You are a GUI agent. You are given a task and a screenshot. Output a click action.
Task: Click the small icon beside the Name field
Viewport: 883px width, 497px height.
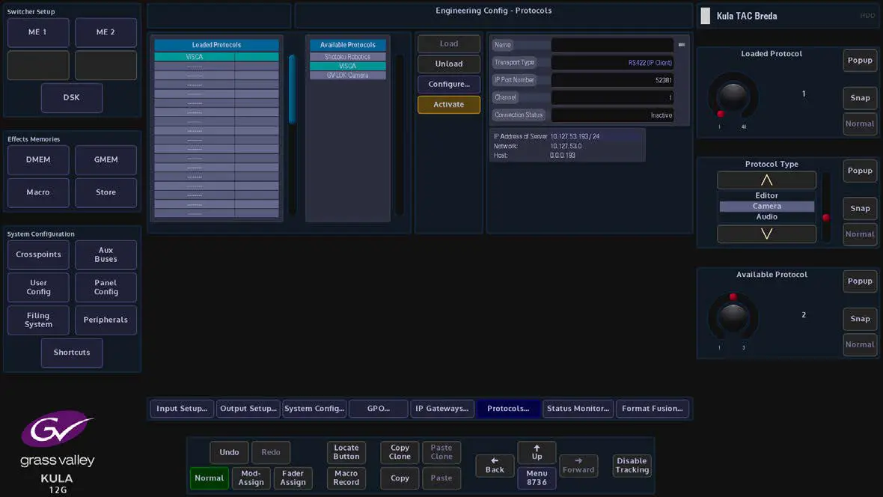click(x=682, y=44)
